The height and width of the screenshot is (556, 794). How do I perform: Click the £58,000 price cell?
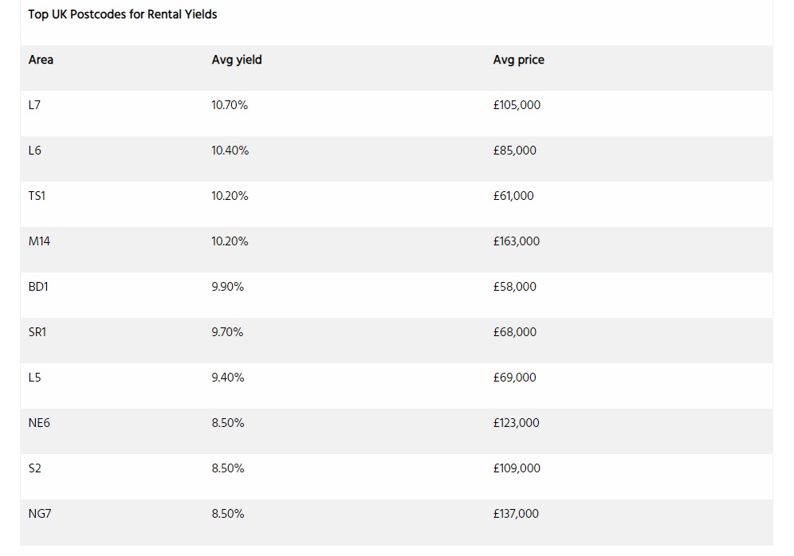[514, 287]
